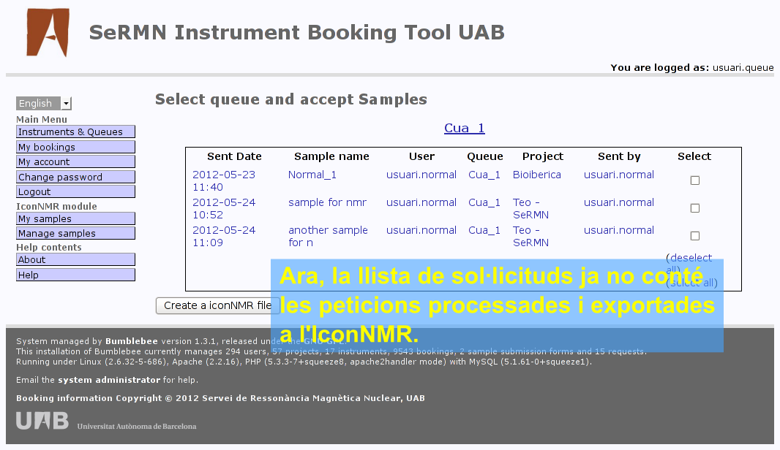
Task: Select Change password in the main menu
Action: click(75, 177)
